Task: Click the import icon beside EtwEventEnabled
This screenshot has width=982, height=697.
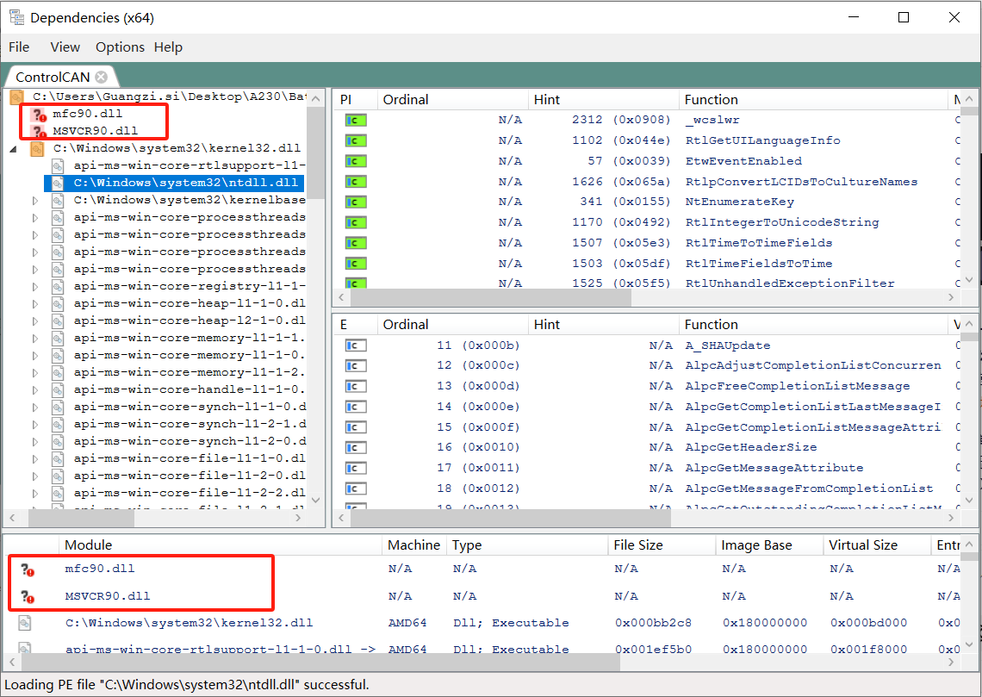Action: click(x=356, y=160)
